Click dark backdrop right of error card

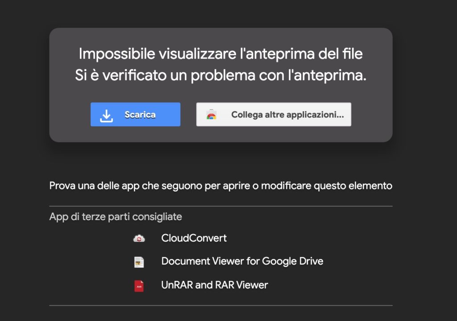click(x=424, y=85)
